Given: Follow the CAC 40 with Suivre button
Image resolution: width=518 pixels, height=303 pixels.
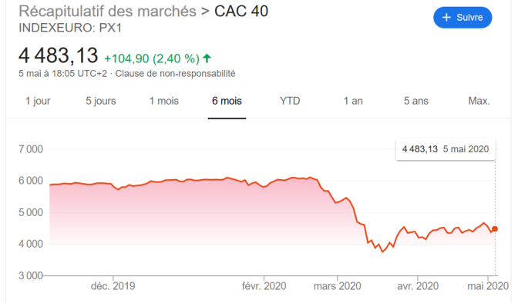Looking at the screenshot, I should click(462, 18).
